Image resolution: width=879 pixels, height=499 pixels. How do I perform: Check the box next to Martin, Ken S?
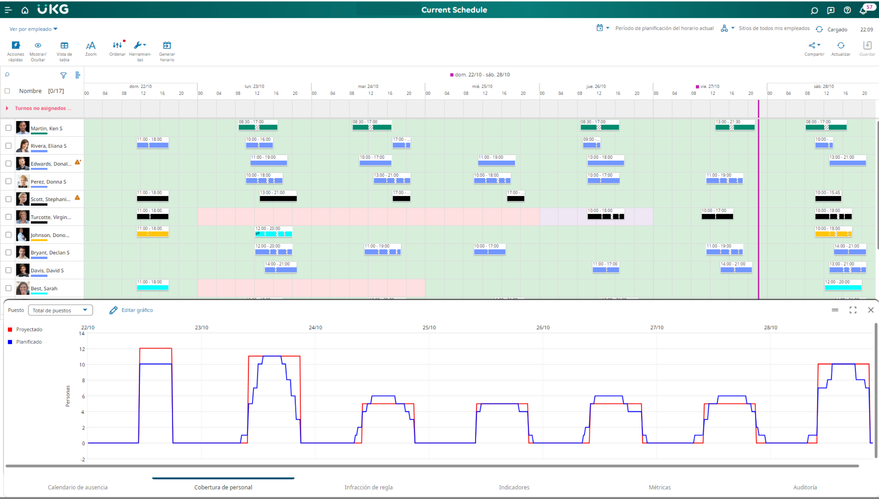(x=8, y=128)
